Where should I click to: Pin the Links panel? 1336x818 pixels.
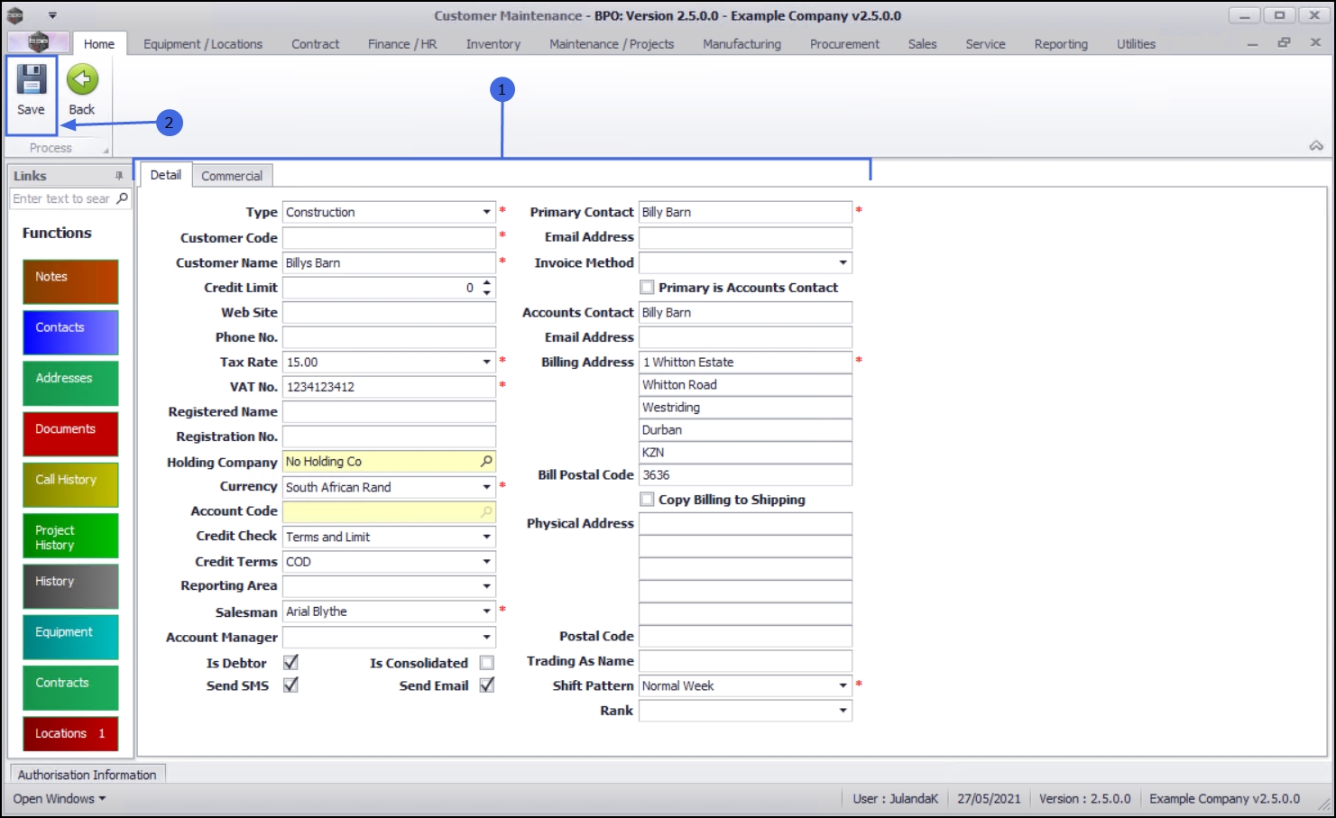click(x=119, y=176)
